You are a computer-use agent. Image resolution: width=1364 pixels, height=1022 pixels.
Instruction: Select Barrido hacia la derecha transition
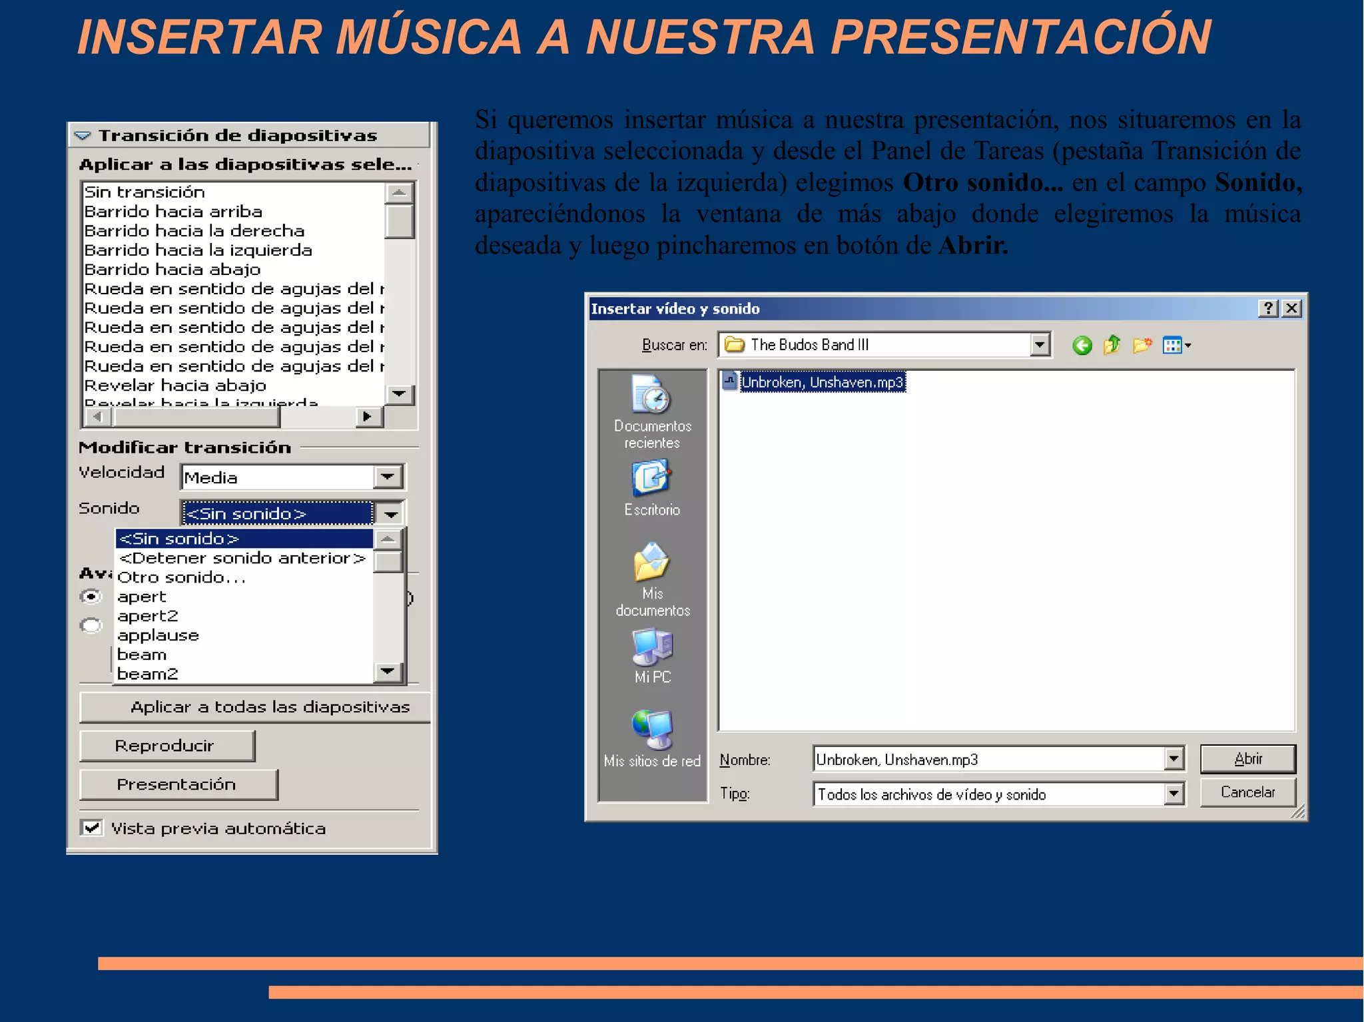point(234,231)
